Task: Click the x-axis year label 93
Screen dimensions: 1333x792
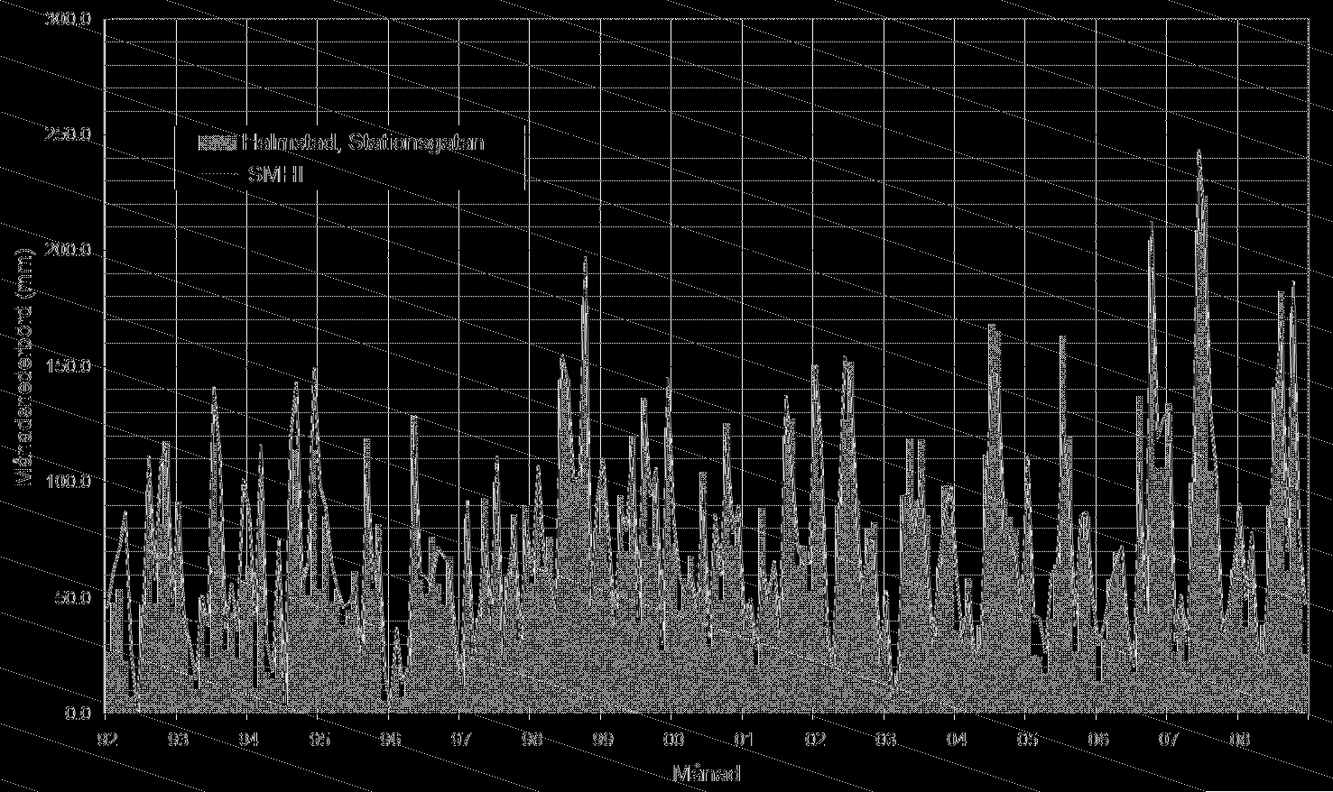Action: (177, 740)
